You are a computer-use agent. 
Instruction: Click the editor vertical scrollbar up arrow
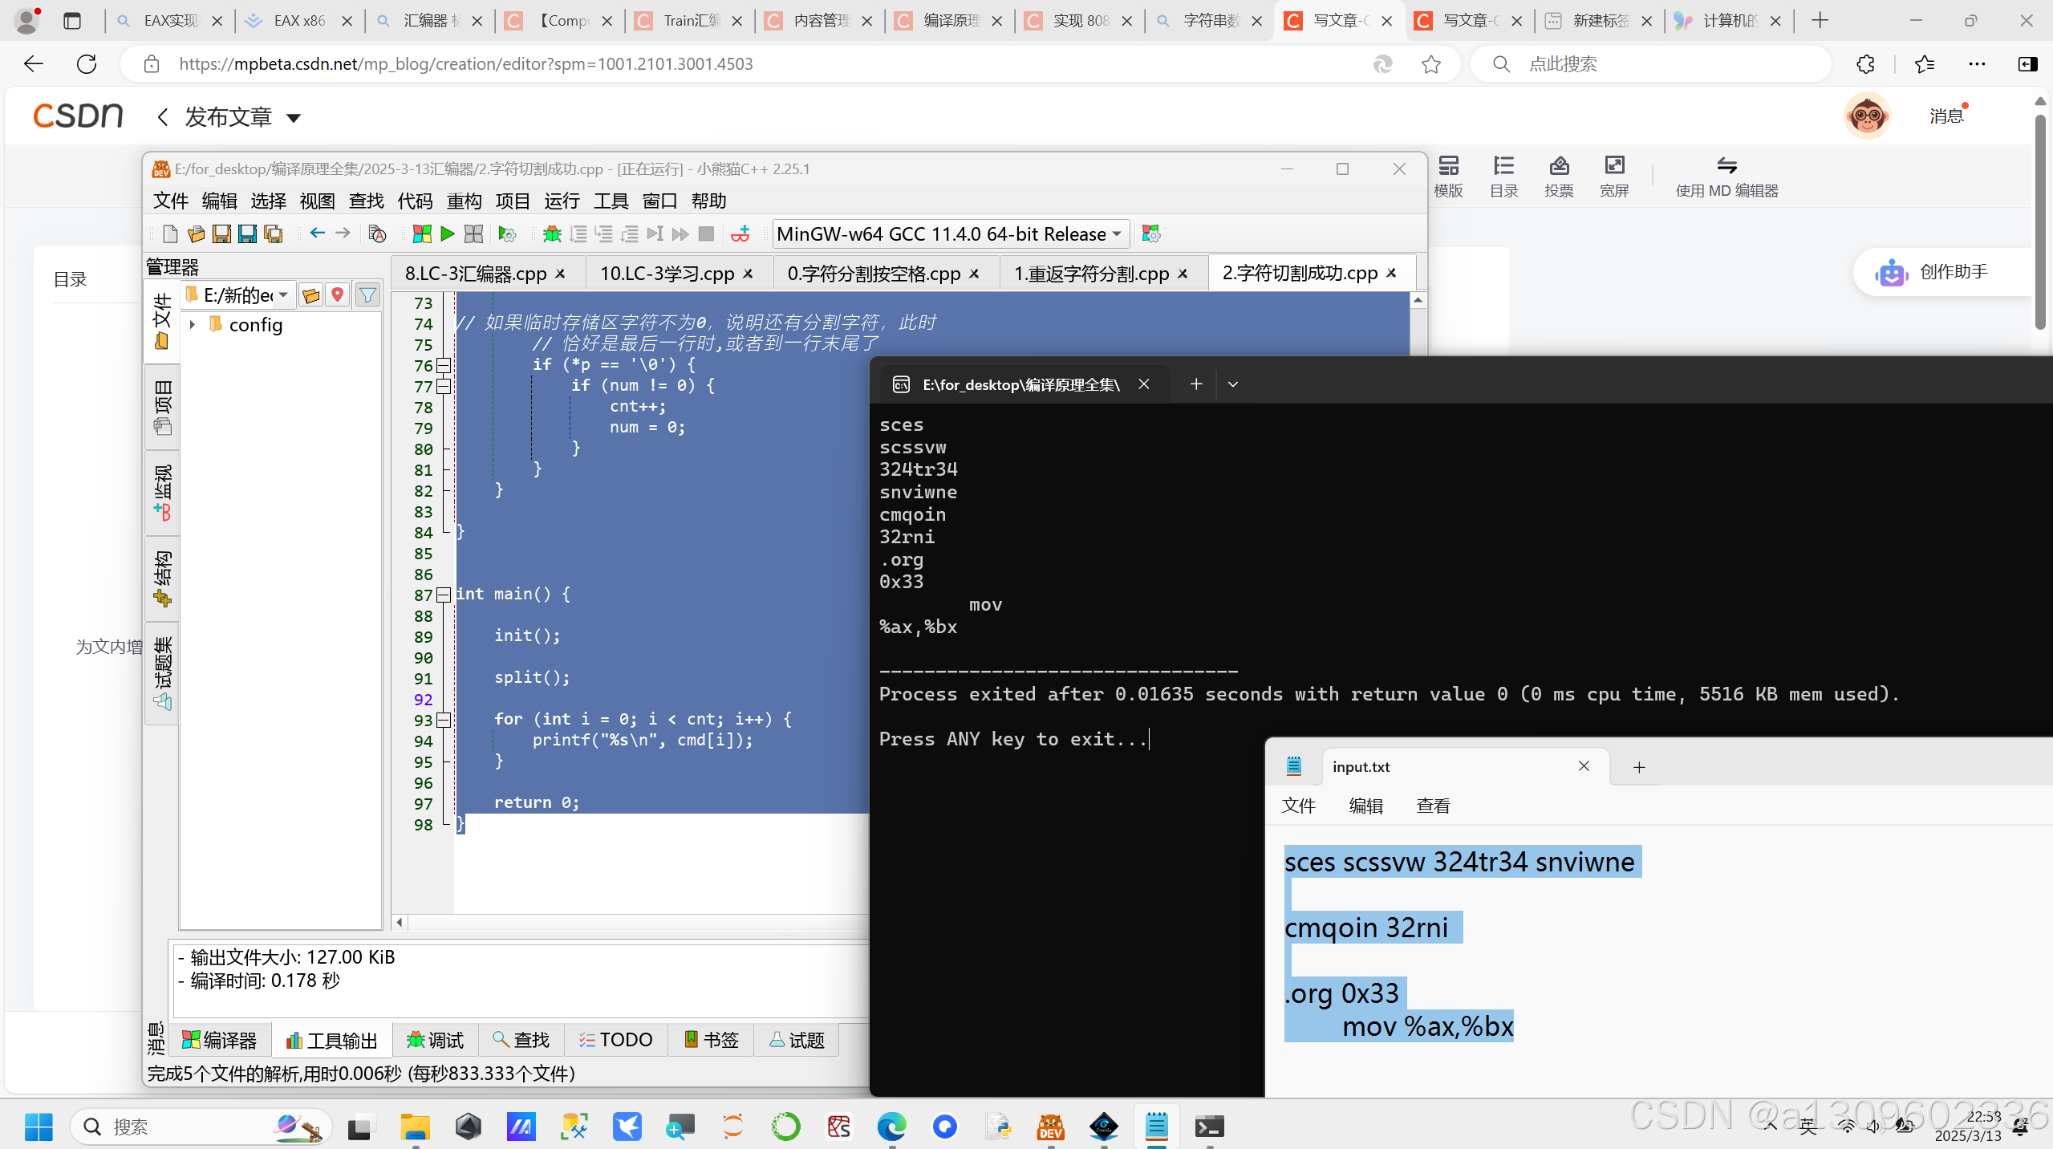click(x=1418, y=300)
